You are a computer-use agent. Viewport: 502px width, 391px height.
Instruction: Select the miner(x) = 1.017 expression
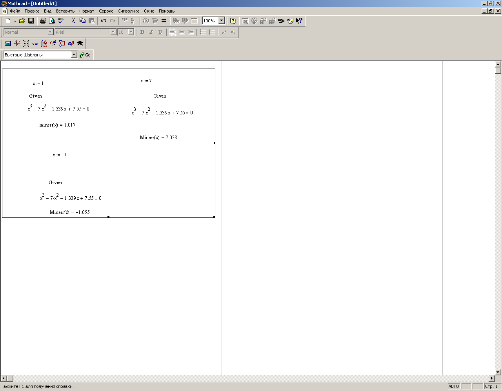58,125
